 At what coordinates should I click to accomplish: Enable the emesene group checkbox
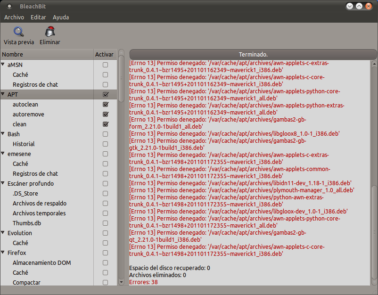click(x=106, y=154)
